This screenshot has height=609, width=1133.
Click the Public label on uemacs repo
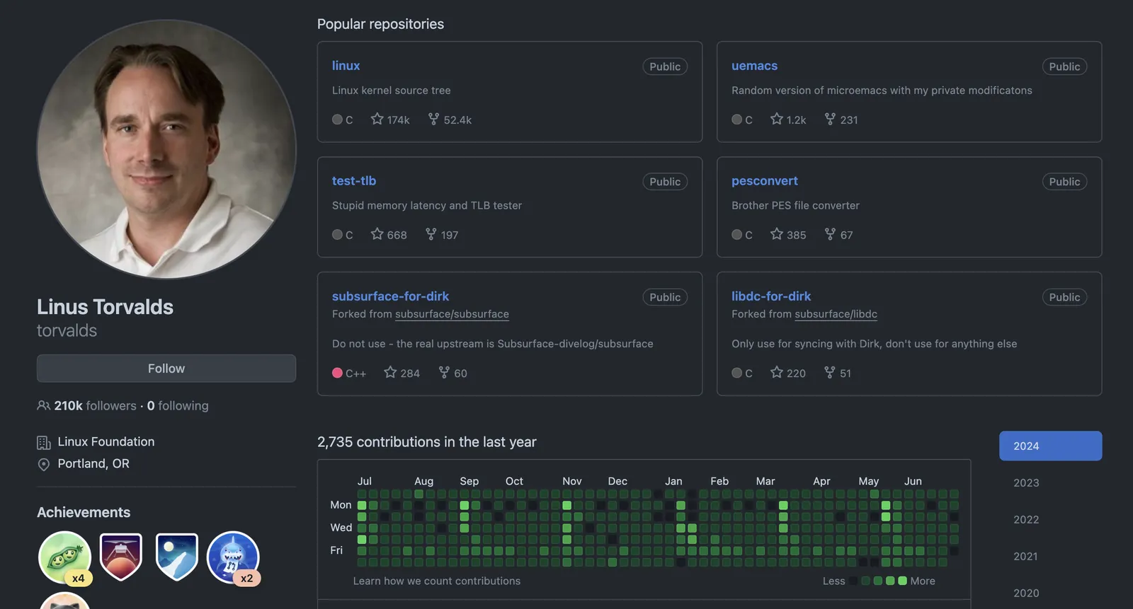1064,66
